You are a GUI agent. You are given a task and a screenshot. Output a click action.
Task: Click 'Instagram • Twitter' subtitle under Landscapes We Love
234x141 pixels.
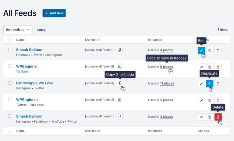(x=30, y=88)
